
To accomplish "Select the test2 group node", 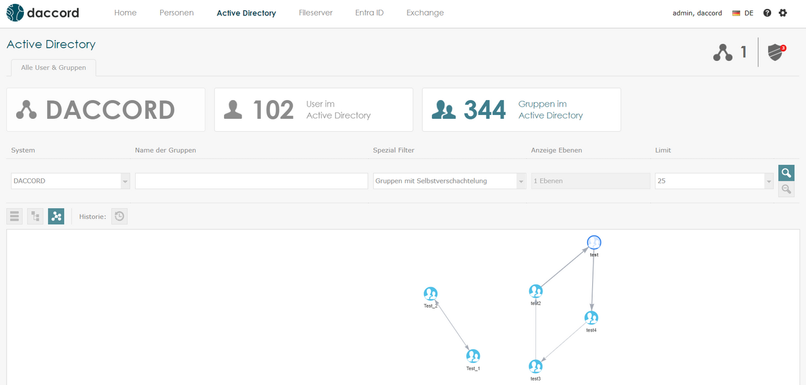I will [x=535, y=291].
